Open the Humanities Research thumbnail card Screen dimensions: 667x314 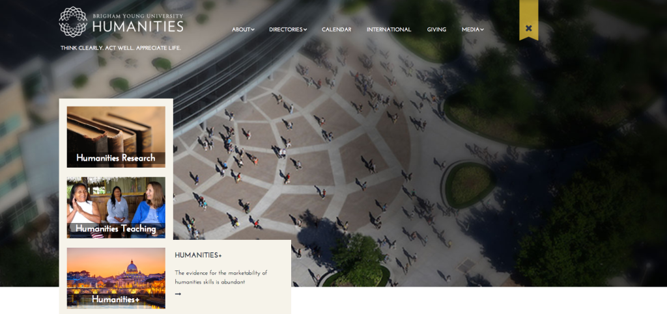[116, 137]
